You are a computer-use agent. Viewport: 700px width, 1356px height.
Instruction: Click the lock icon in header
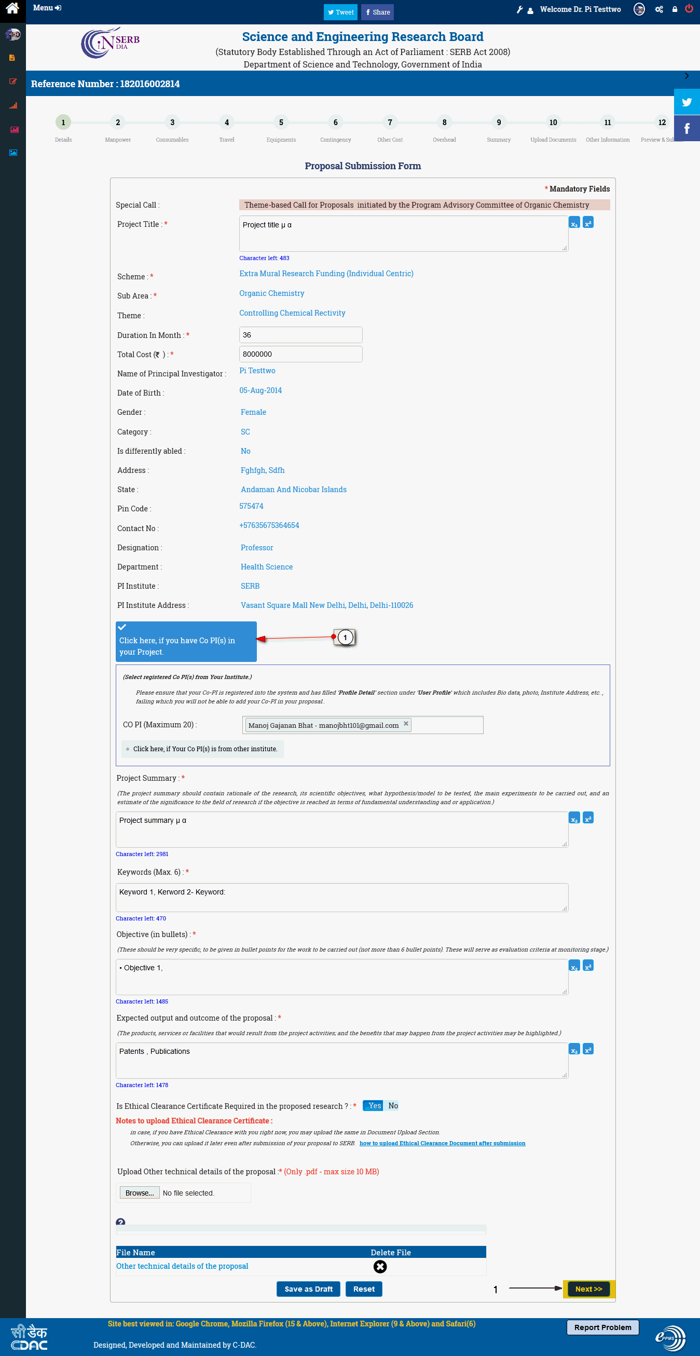(675, 9)
